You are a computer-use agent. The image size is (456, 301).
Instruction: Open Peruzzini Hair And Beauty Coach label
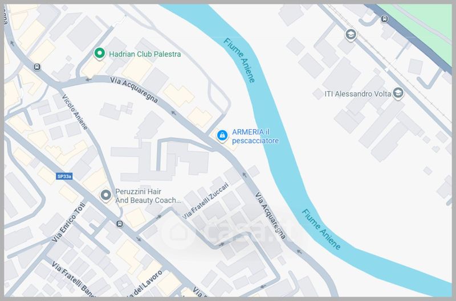click(x=148, y=196)
